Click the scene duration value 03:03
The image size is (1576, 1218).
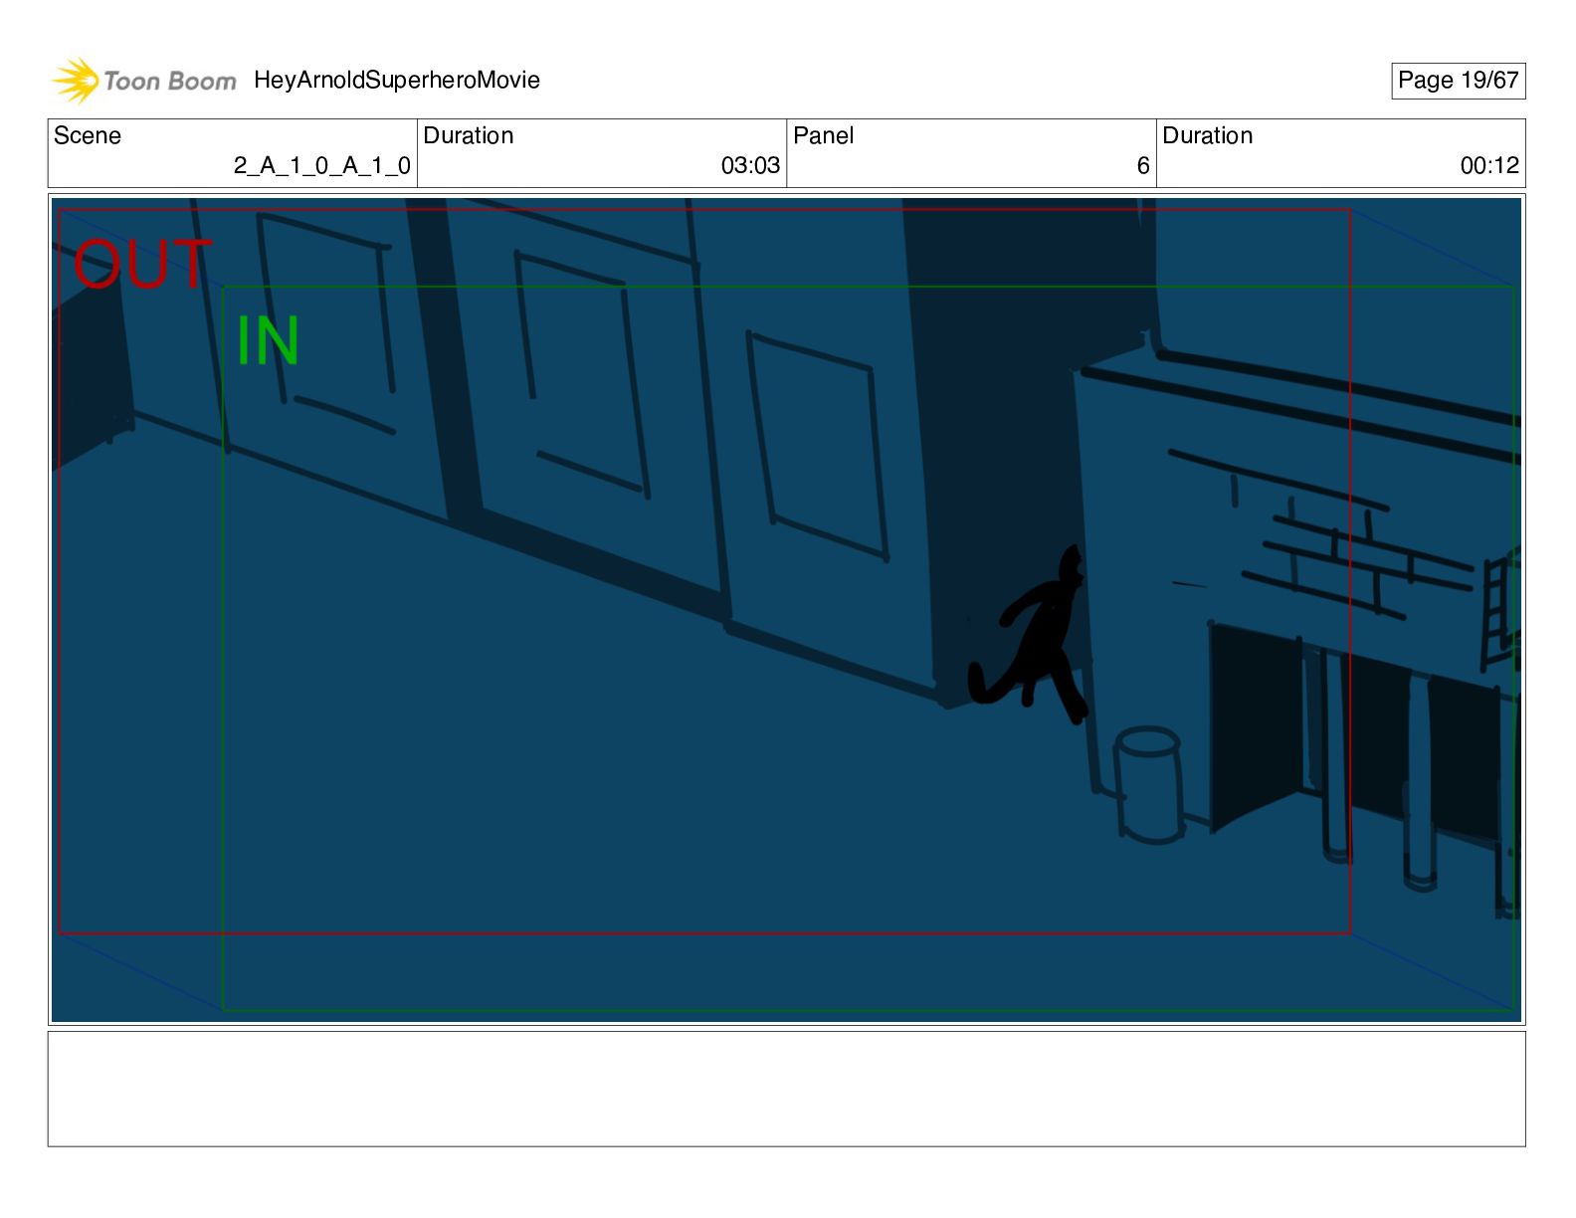click(750, 165)
